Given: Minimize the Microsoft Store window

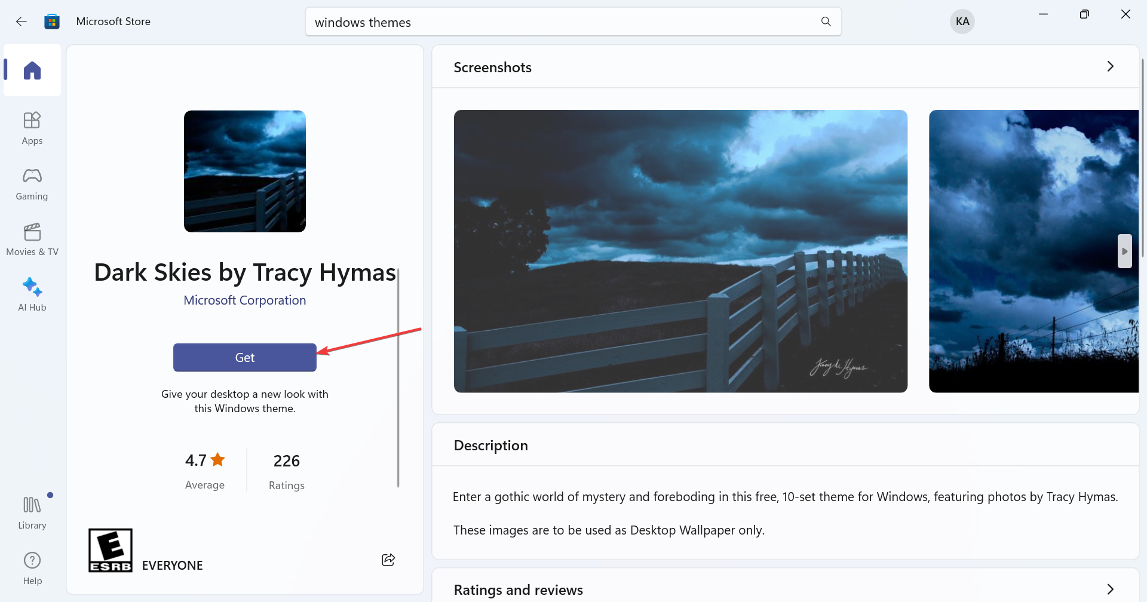Looking at the screenshot, I should point(1044,14).
